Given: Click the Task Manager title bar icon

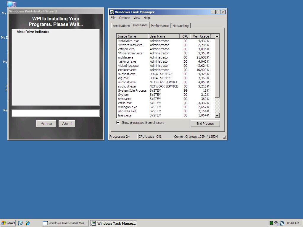Looking at the screenshot, I should pos(112,12).
